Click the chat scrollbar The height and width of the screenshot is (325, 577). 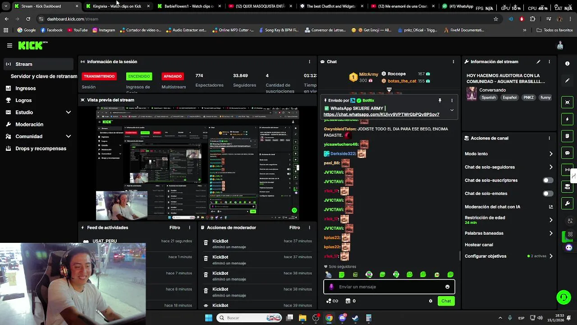459,255
